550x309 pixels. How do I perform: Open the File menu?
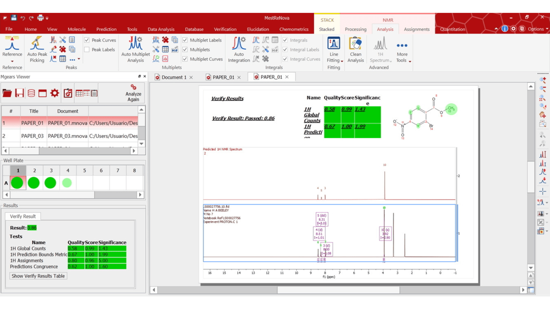(x=9, y=29)
